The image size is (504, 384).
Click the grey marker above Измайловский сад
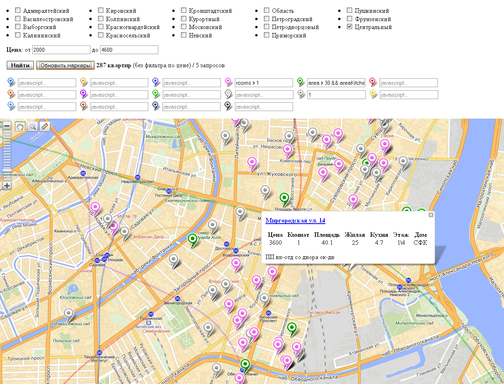69,315
